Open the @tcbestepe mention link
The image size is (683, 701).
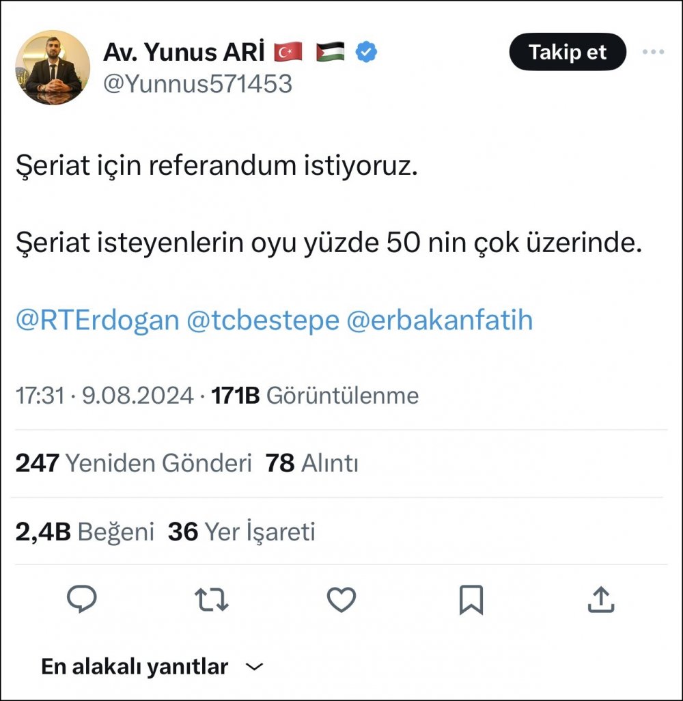pyautogui.click(x=263, y=320)
